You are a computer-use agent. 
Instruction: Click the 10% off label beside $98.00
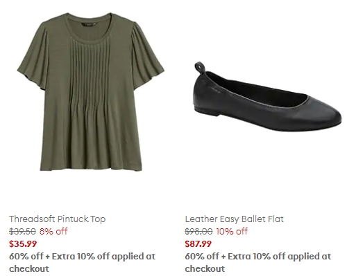(232, 231)
